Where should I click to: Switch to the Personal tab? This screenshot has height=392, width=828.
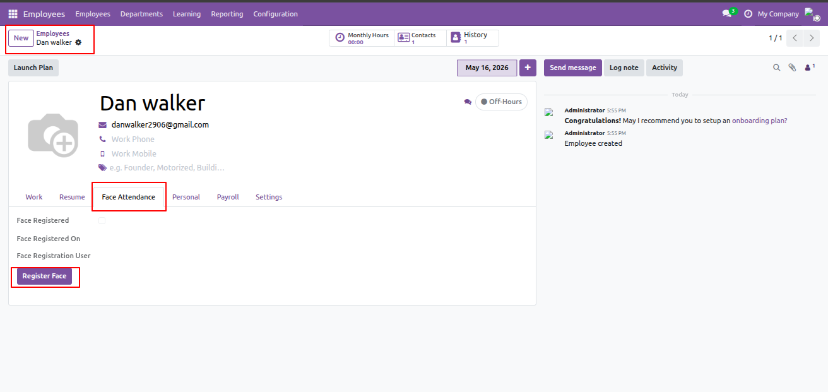(186, 197)
